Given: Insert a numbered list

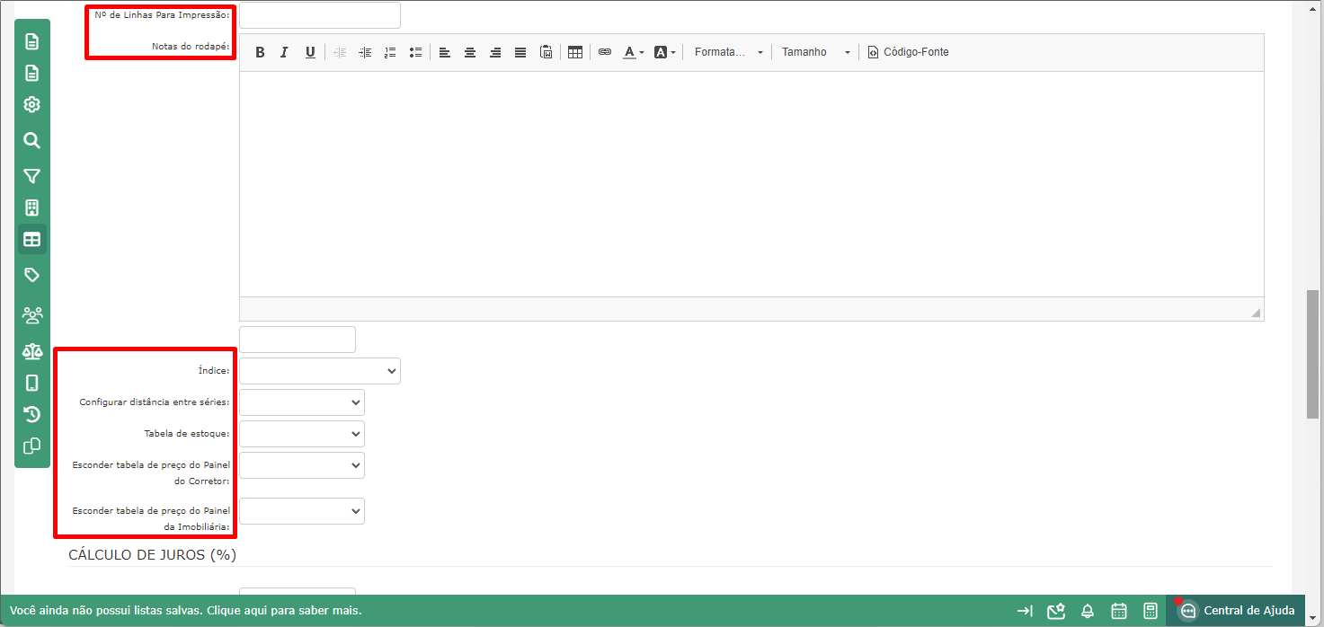Looking at the screenshot, I should click(390, 52).
